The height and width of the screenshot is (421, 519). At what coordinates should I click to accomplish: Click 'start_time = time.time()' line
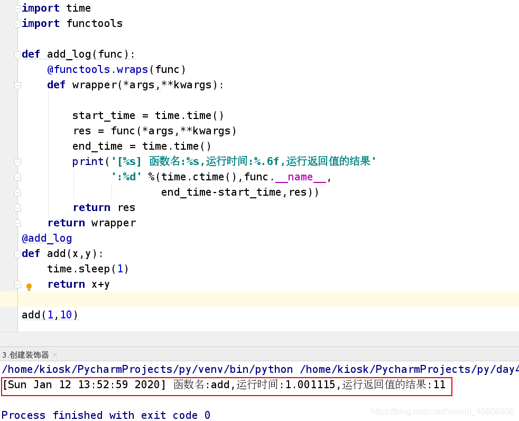pyautogui.click(x=149, y=116)
